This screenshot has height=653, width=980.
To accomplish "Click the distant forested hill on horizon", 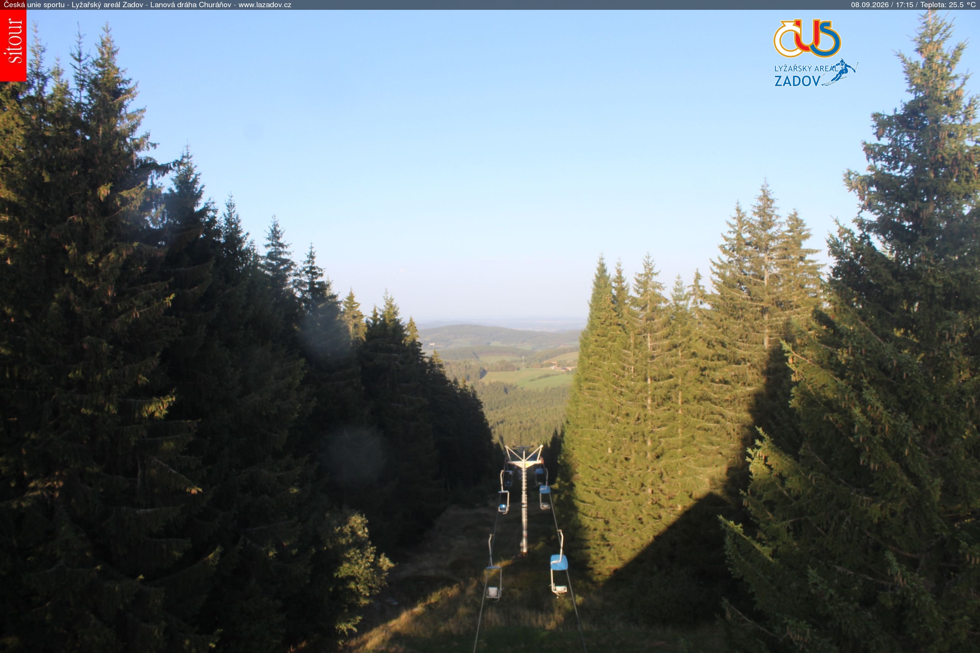I will click(496, 336).
